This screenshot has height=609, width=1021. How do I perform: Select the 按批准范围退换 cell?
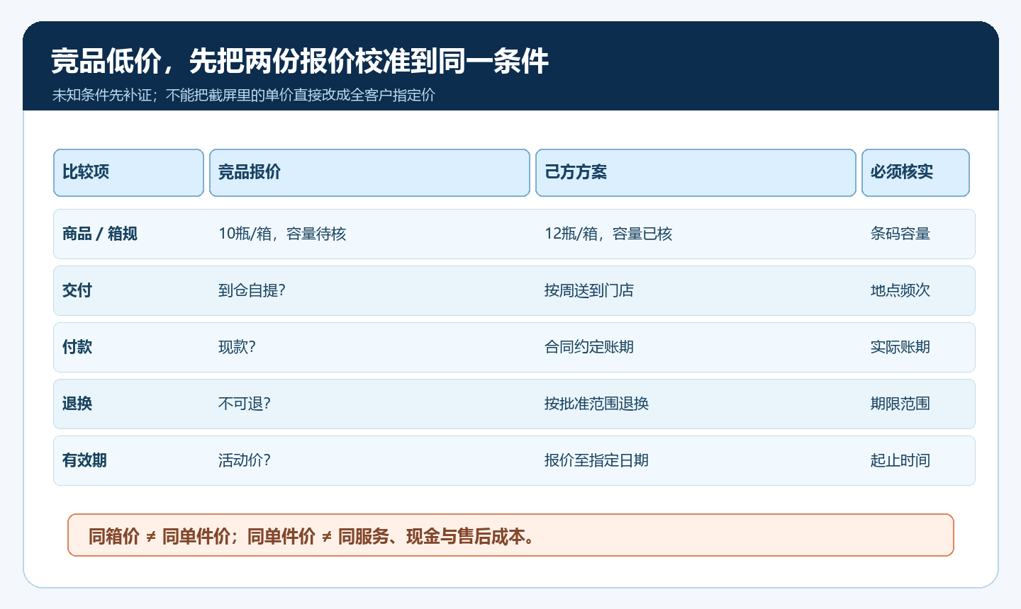597,404
